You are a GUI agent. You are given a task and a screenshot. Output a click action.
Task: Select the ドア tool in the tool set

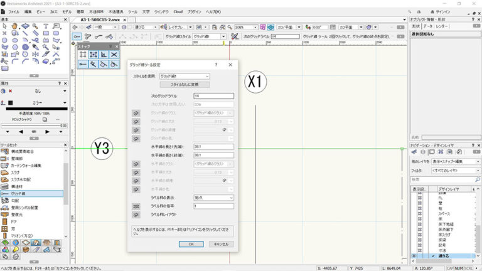pos(13,221)
